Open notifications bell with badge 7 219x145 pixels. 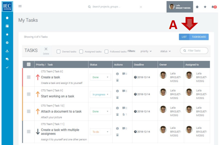coord(214,7)
